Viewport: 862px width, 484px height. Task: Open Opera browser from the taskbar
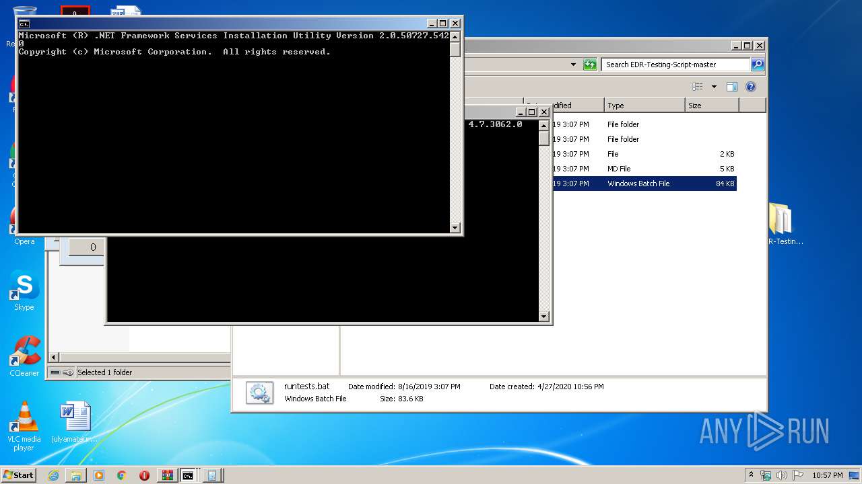click(144, 475)
